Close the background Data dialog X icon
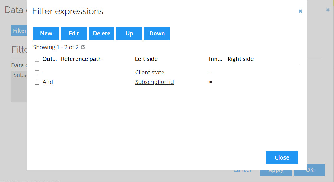 pyautogui.click(x=328, y=10)
